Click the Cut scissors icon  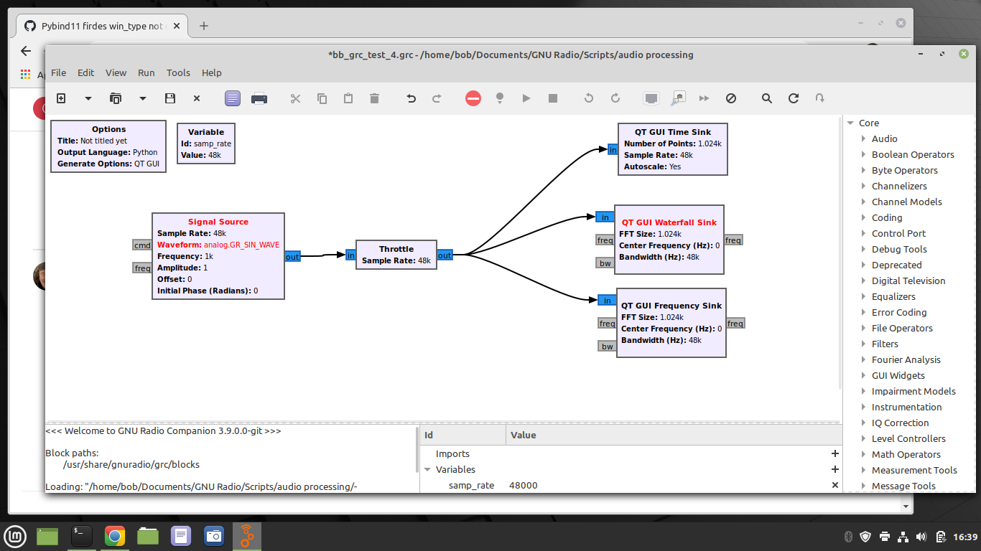pyautogui.click(x=295, y=98)
